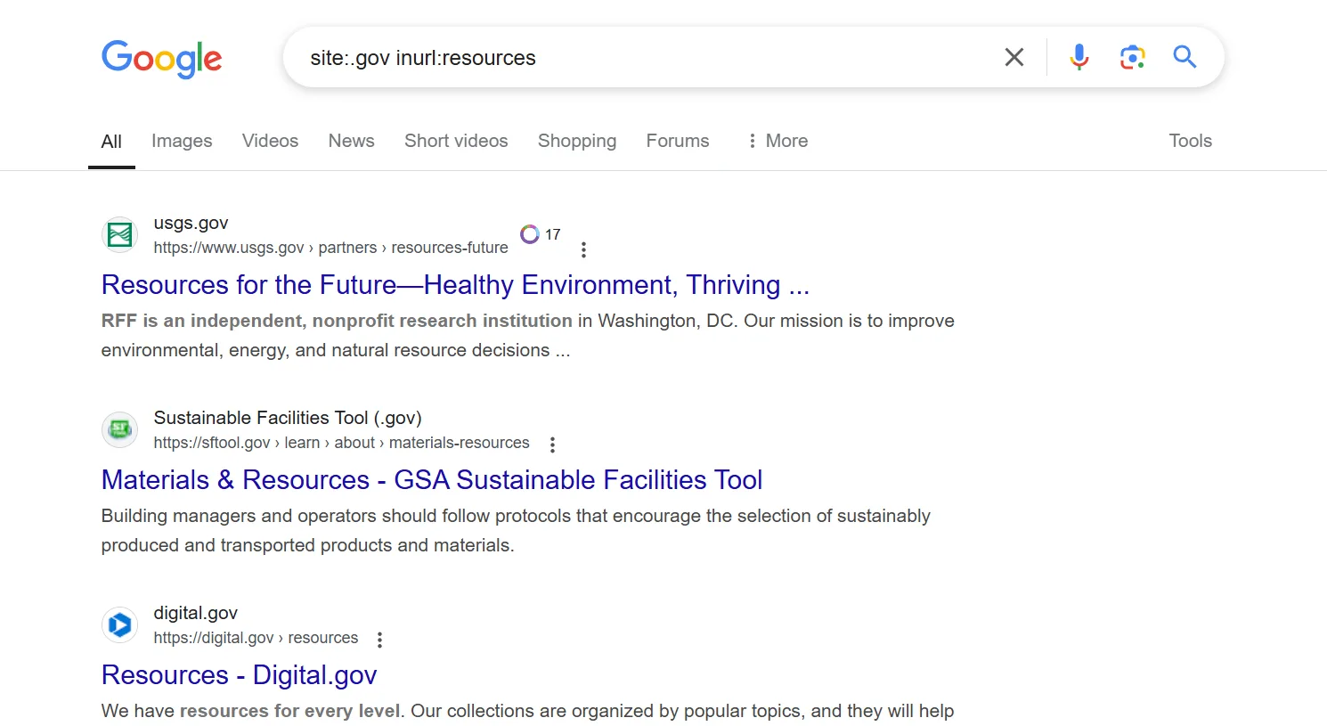Viewport: 1327px width, 726px height.
Task: Open the circular extension badge showing 17
Action: click(x=541, y=234)
